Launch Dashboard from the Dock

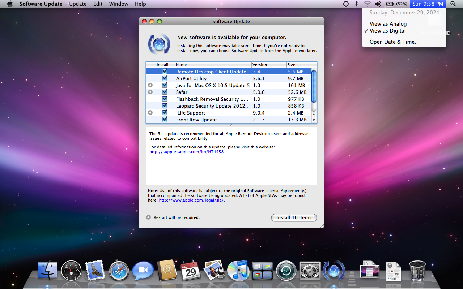click(71, 271)
